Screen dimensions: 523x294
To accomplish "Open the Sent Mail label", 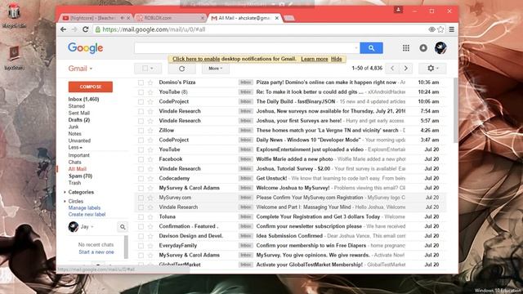I will pos(79,113).
